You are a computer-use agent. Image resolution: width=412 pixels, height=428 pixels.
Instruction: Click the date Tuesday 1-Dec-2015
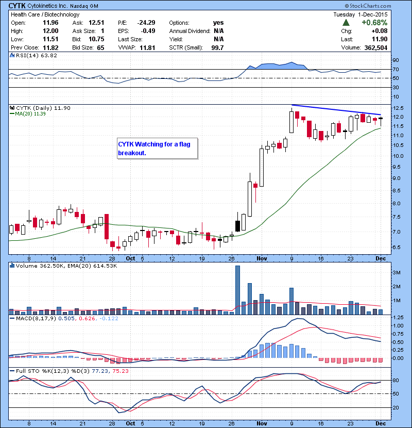click(x=360, y=14)
